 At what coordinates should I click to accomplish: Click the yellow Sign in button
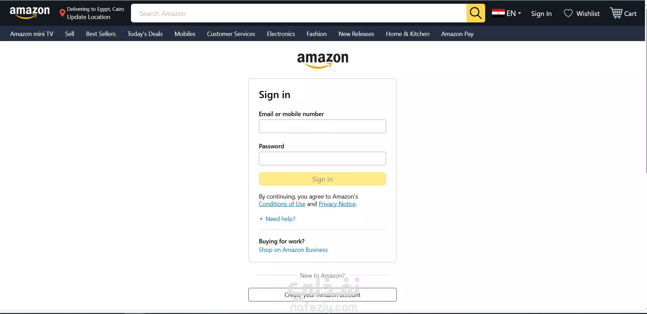[x=322, y=179]
